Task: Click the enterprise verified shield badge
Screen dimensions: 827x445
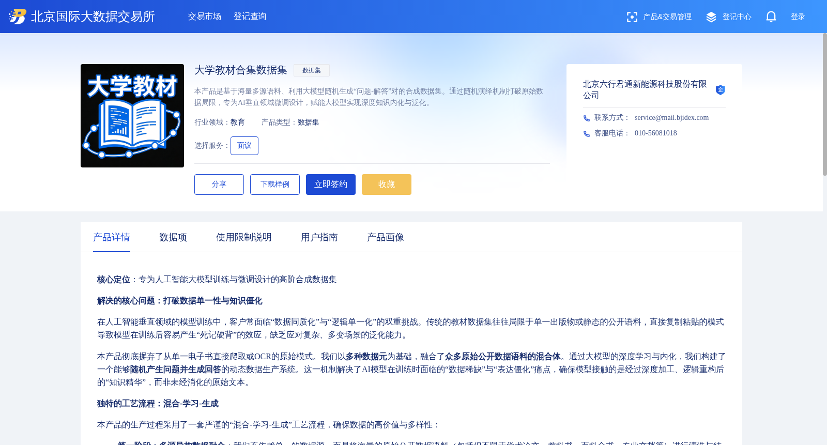Action: point(720,90)
